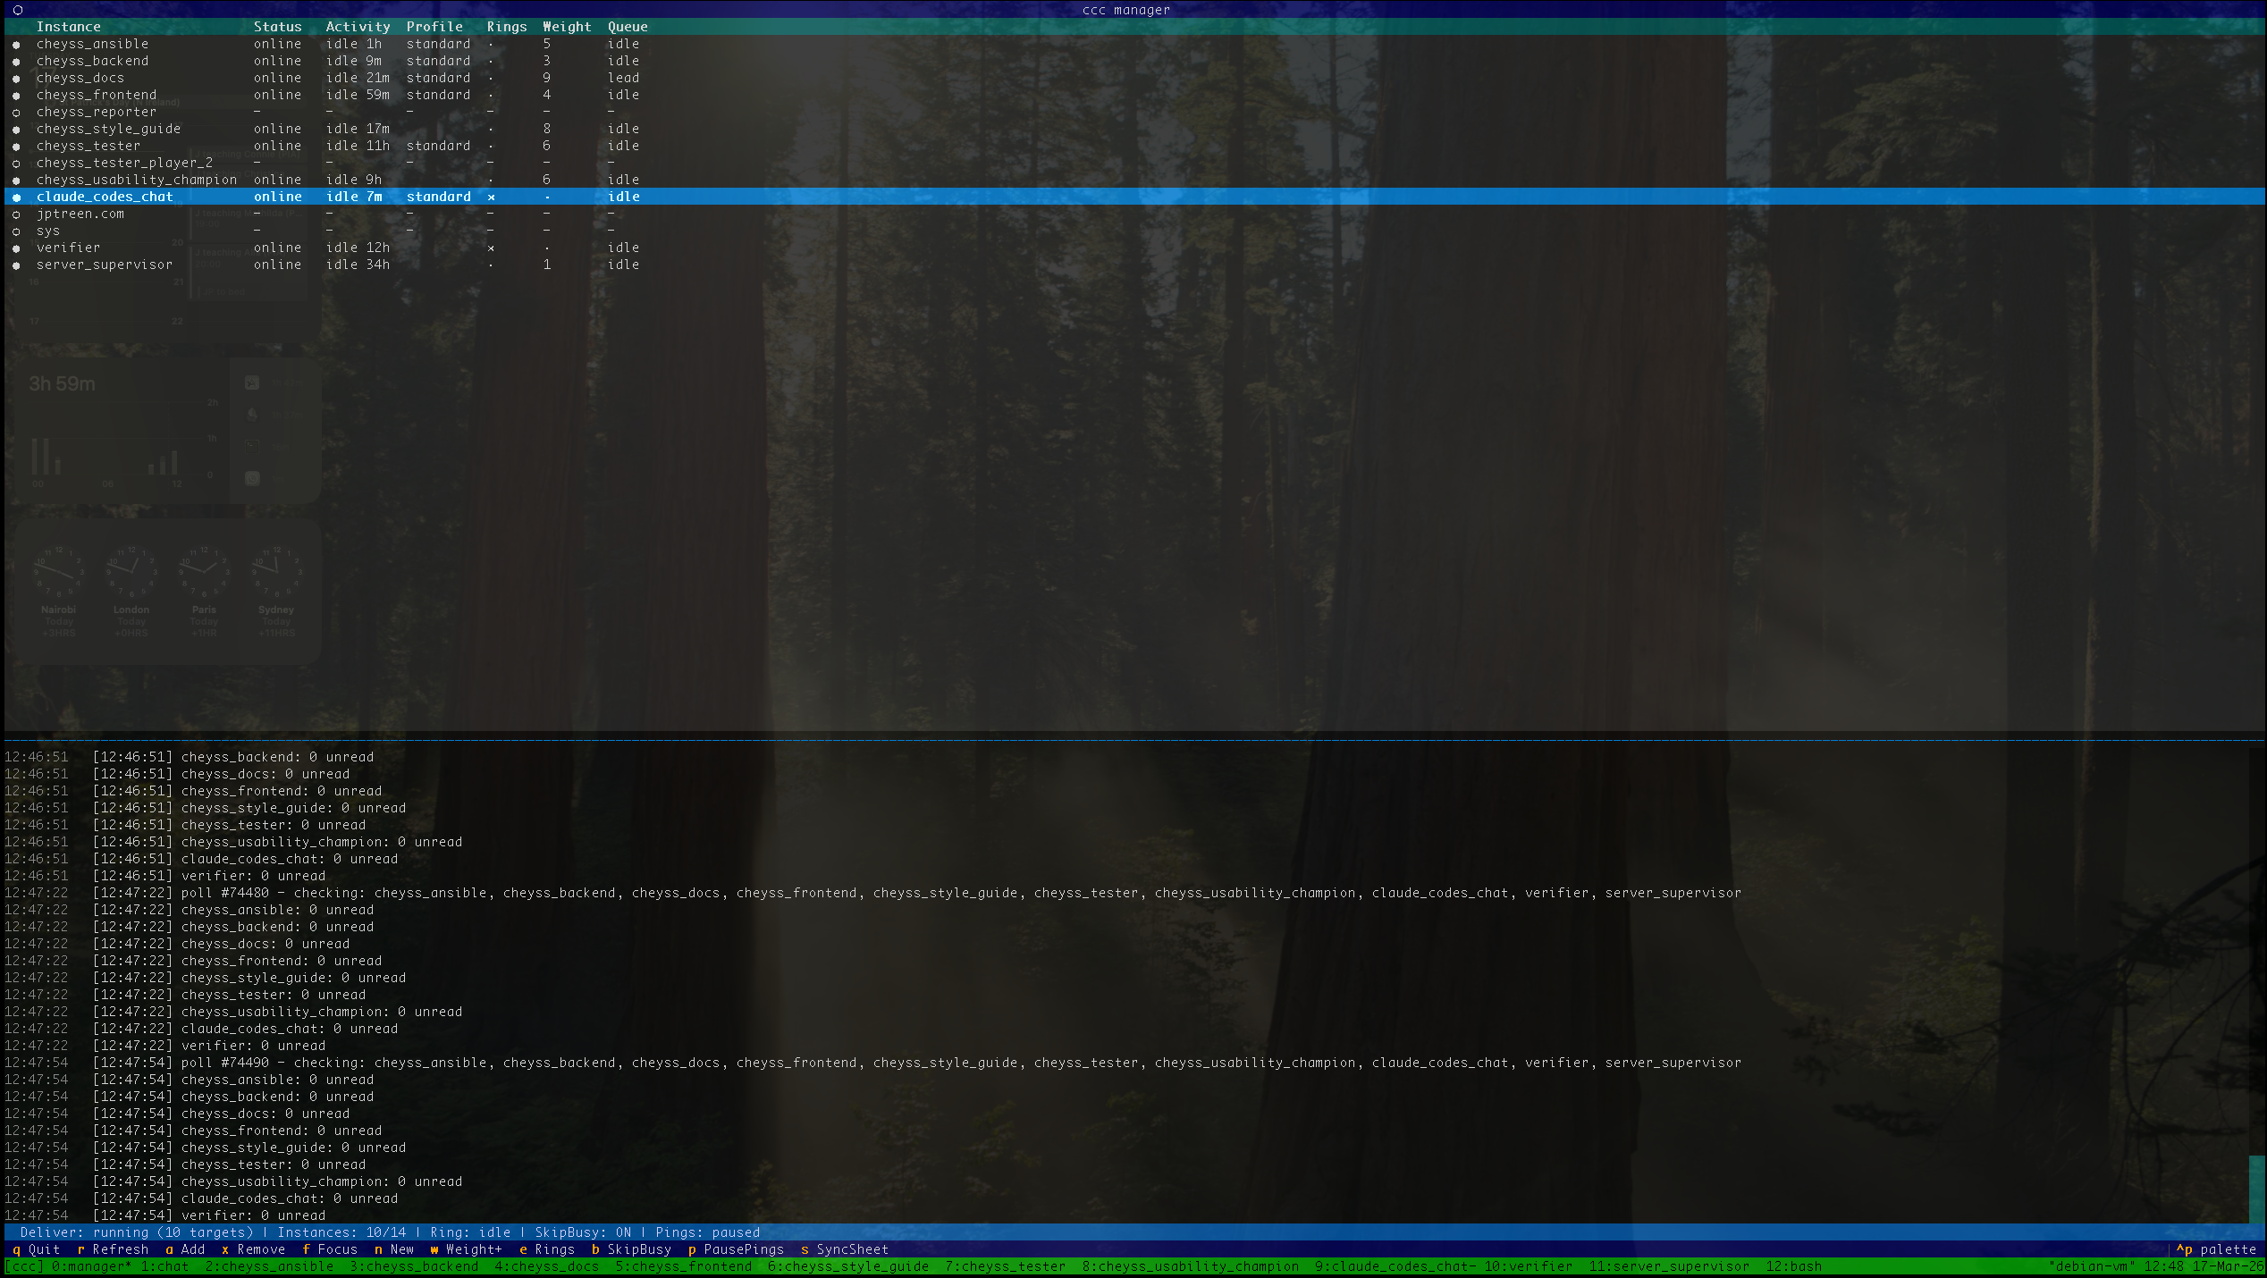Toggle PausePings in the footer bar
The image size is (2267, 1278).
pyautogui.click(x=735, y=1249)
